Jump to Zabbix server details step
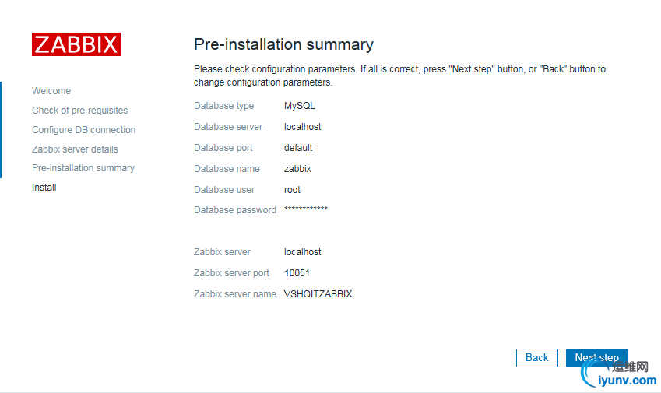 coord(75,149)
